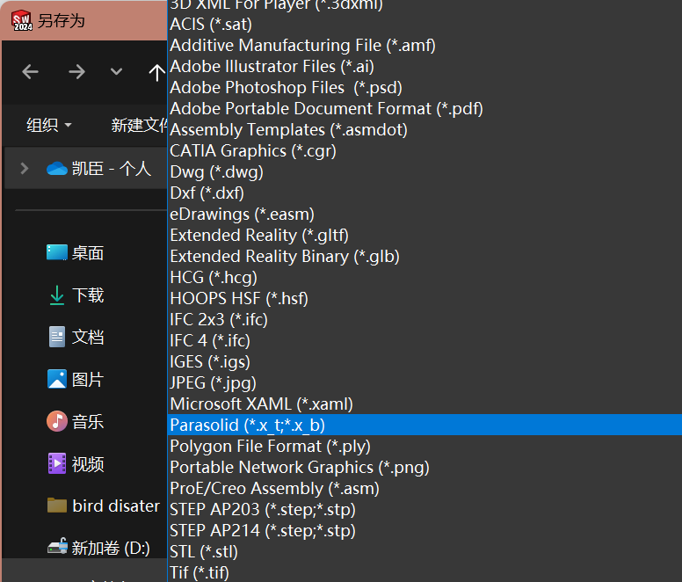This screenshot has height=582, width=682.
Task: Select 图片 in navigation pane
Action: coord(88,379)
